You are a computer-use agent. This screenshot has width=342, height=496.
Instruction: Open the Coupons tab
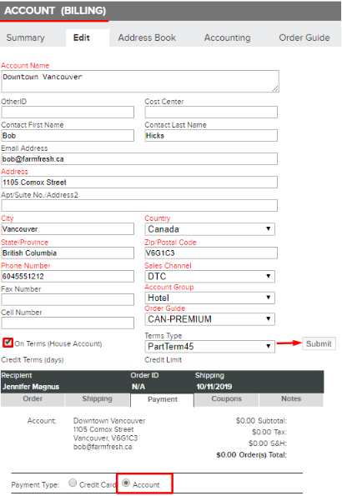[x=226, y=399]
